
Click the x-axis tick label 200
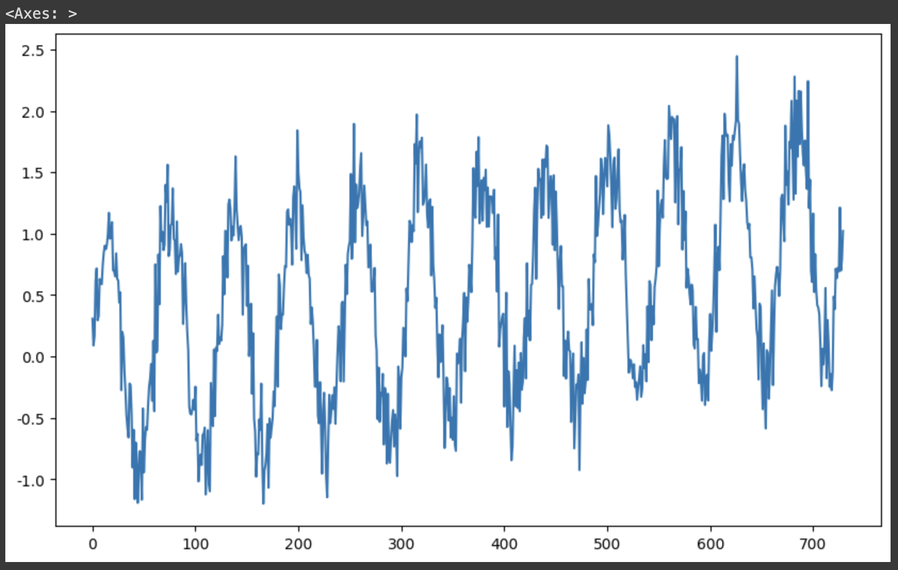[x=298, y=544]
